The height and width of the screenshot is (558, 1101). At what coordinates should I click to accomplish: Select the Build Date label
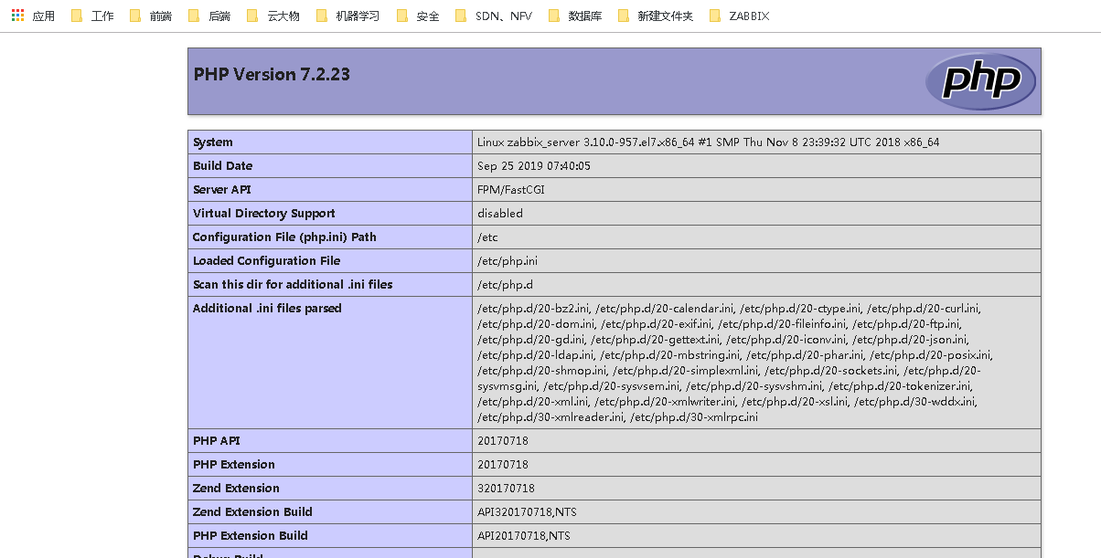(222, 166)
